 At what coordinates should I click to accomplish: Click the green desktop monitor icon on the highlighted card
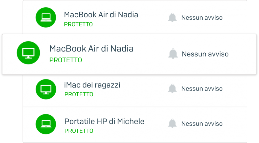[x=28, y=53]
